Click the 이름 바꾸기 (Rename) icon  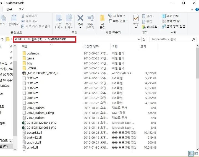[90, 18]
